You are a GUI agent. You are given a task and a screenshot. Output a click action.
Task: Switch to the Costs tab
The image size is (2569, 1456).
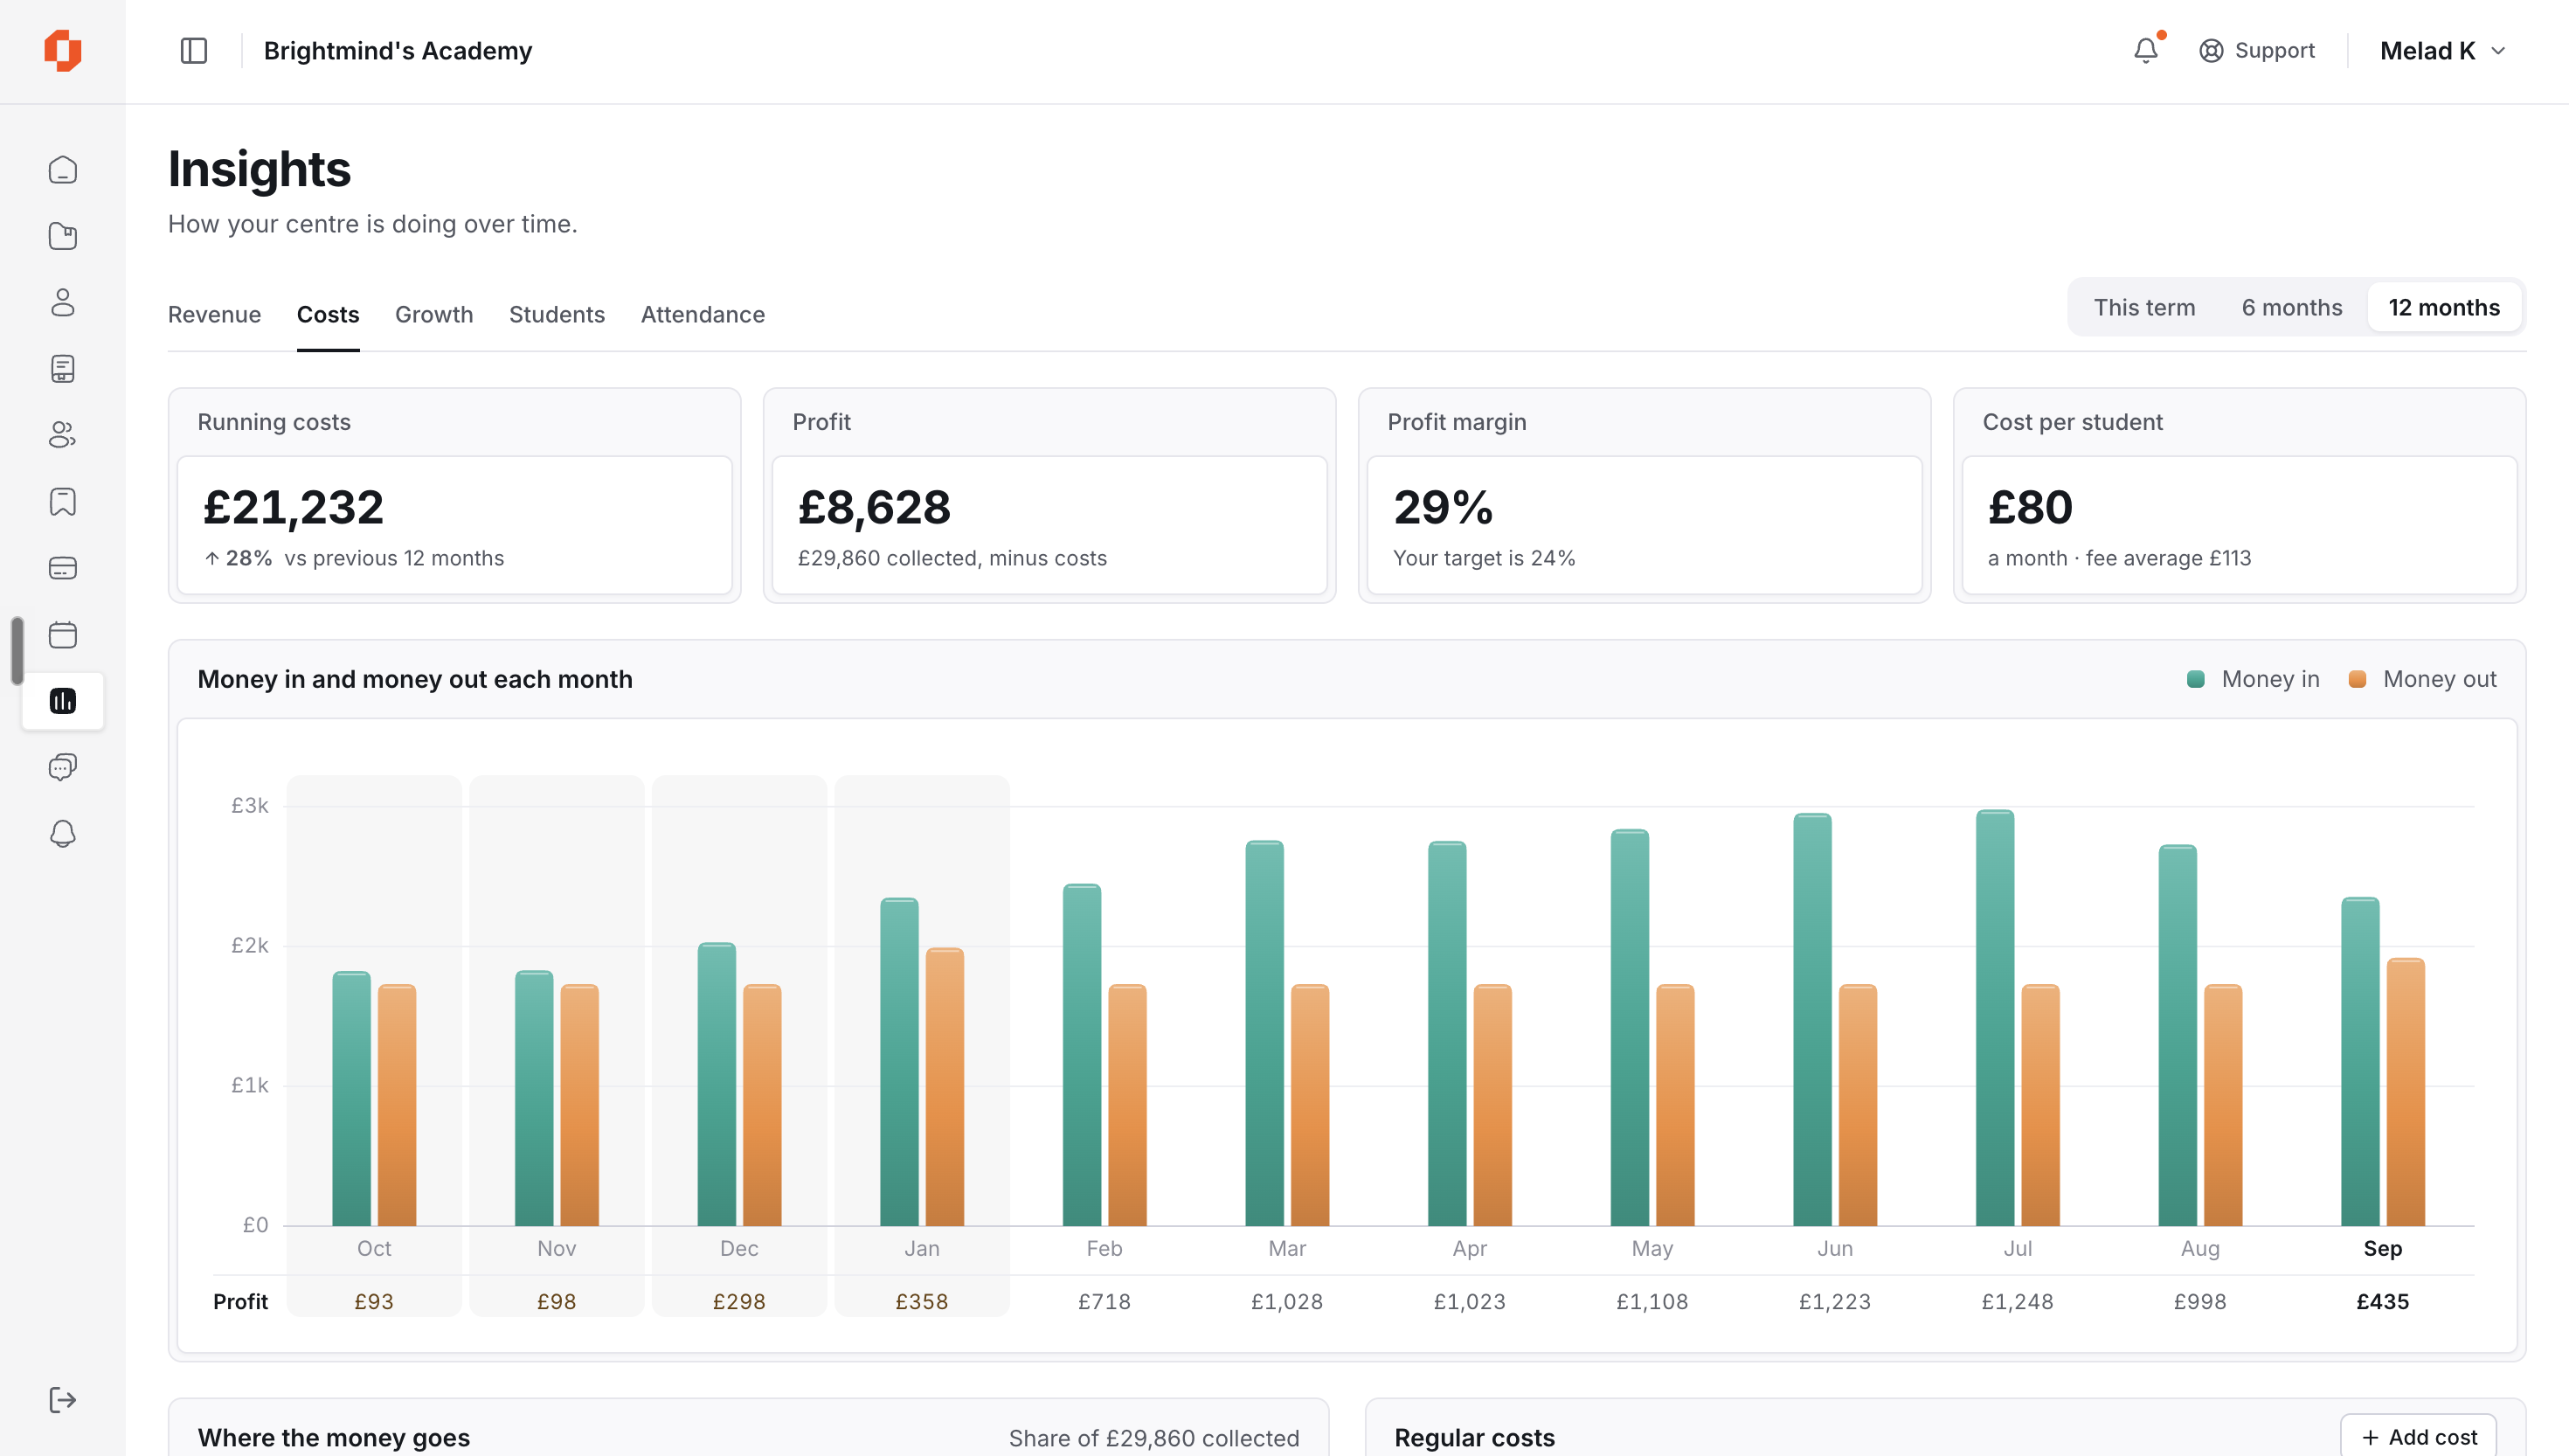pos(328,315)
